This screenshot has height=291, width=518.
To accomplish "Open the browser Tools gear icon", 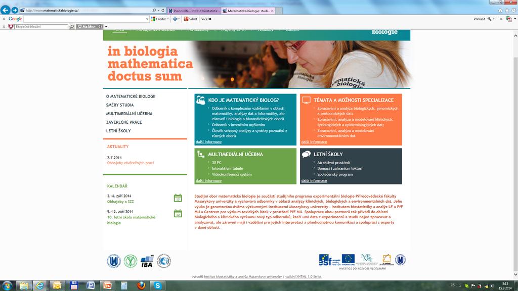I will click(514, 11).
